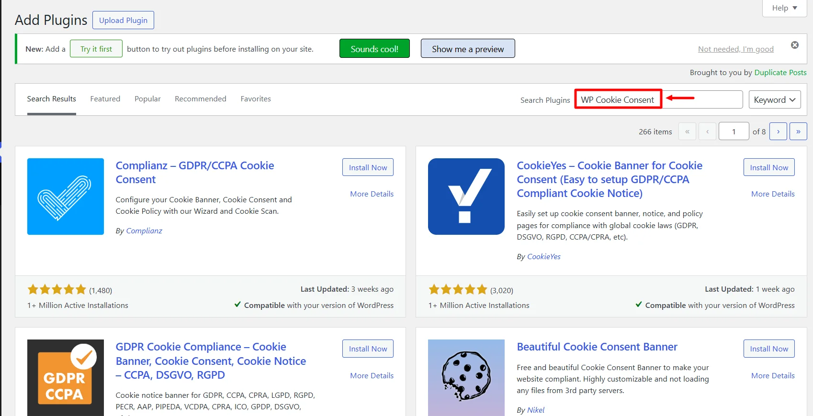Click 'Last Updated: 1 week ago' text
This screenshot has height=416, width=813.
pyautogui.click(x=749, y=289)
